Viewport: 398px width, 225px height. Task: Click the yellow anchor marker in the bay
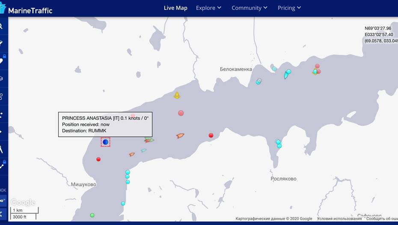pos(177,96)
